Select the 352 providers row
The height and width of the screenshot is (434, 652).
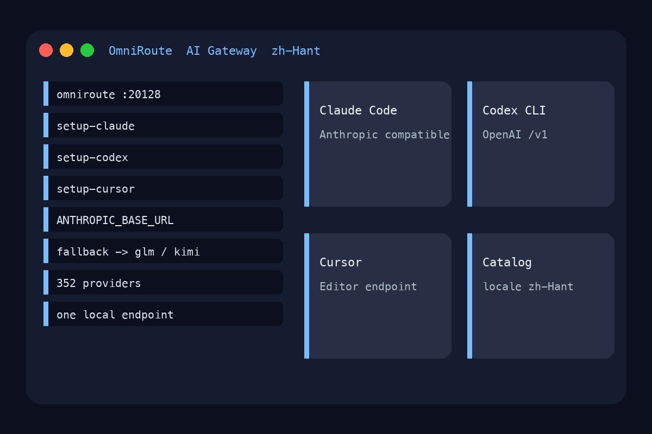(x=163, y=282)
